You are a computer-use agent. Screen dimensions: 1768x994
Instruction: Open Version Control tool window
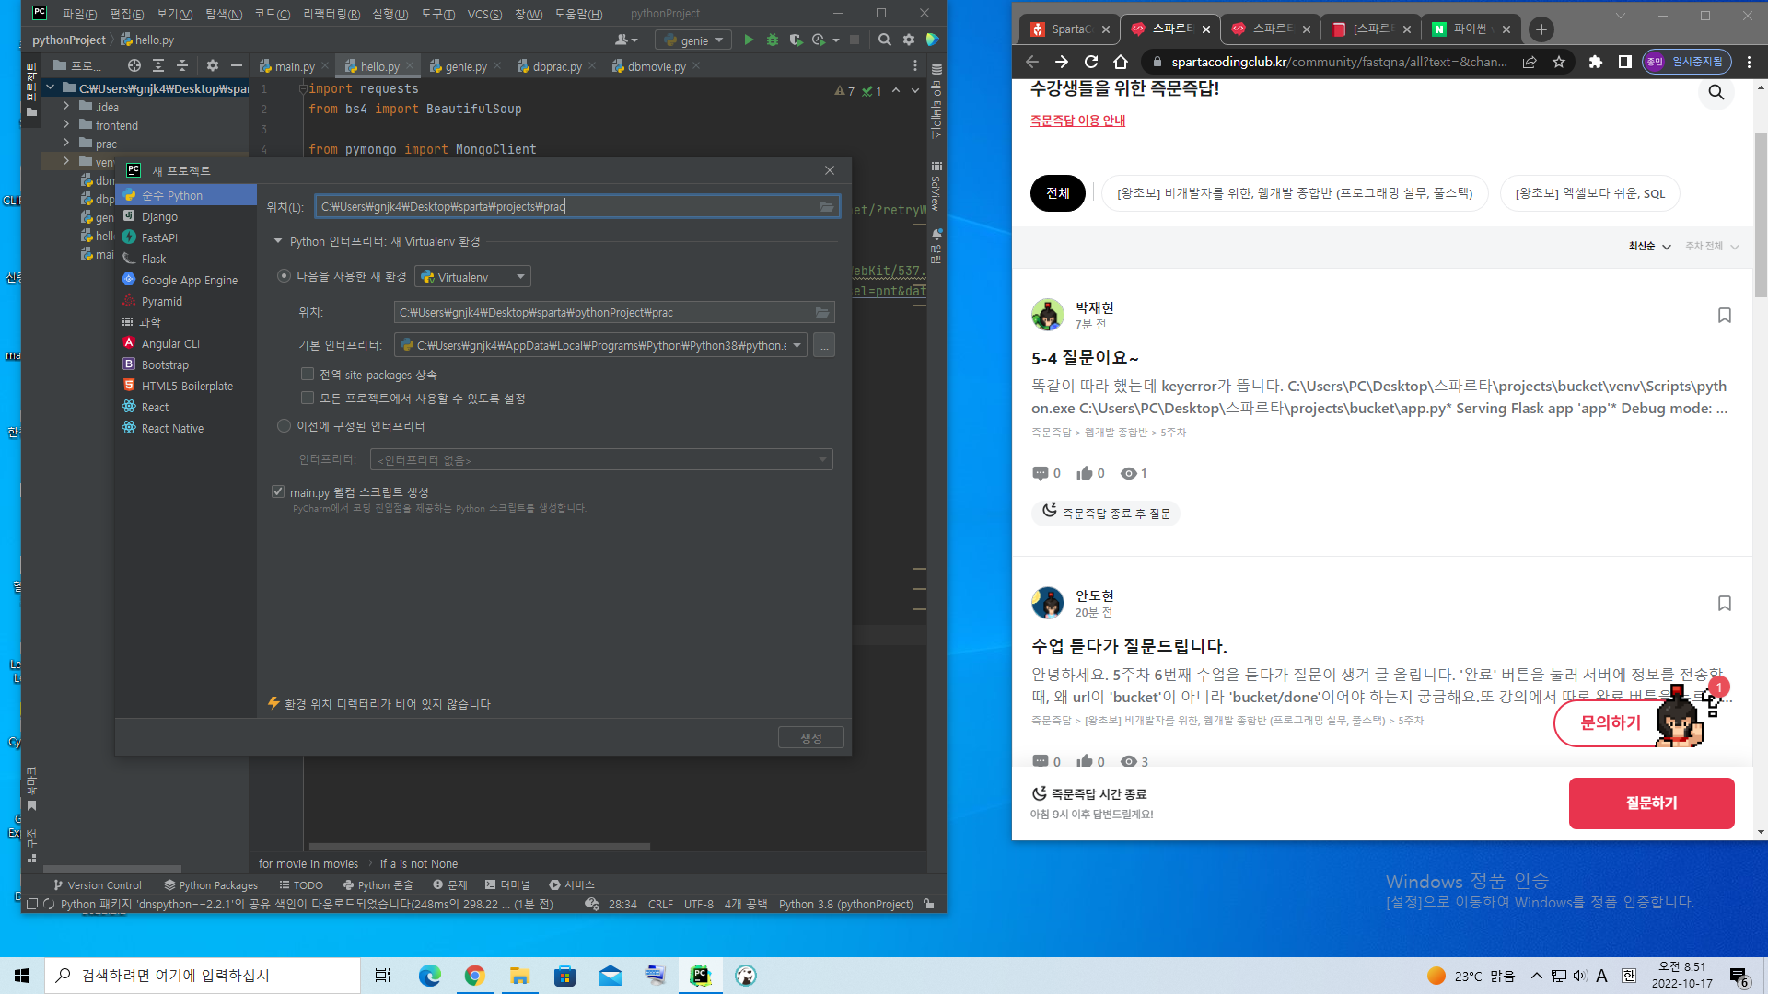click(x=97, y=885)
